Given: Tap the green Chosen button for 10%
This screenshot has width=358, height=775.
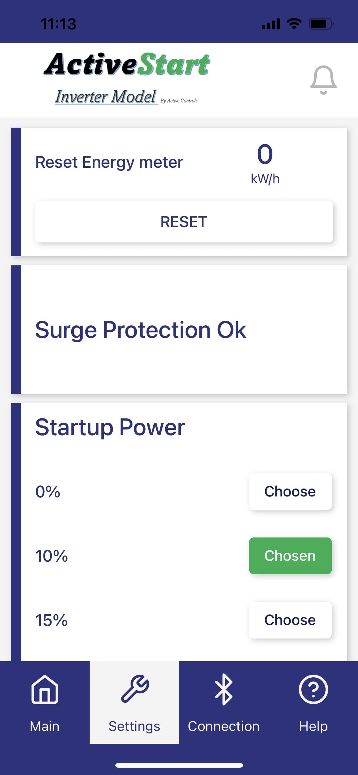Looking at the screenshot, I should point(290,556).
